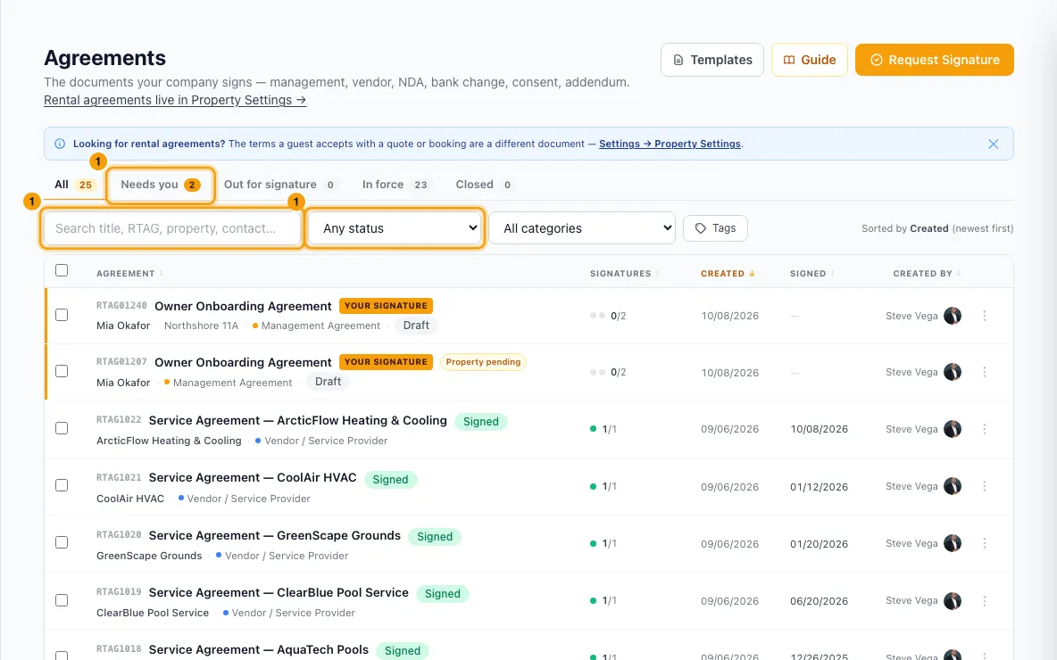
Task: Click the Signed badge on ArcticFlow agreement
Action: click(480, 422)
